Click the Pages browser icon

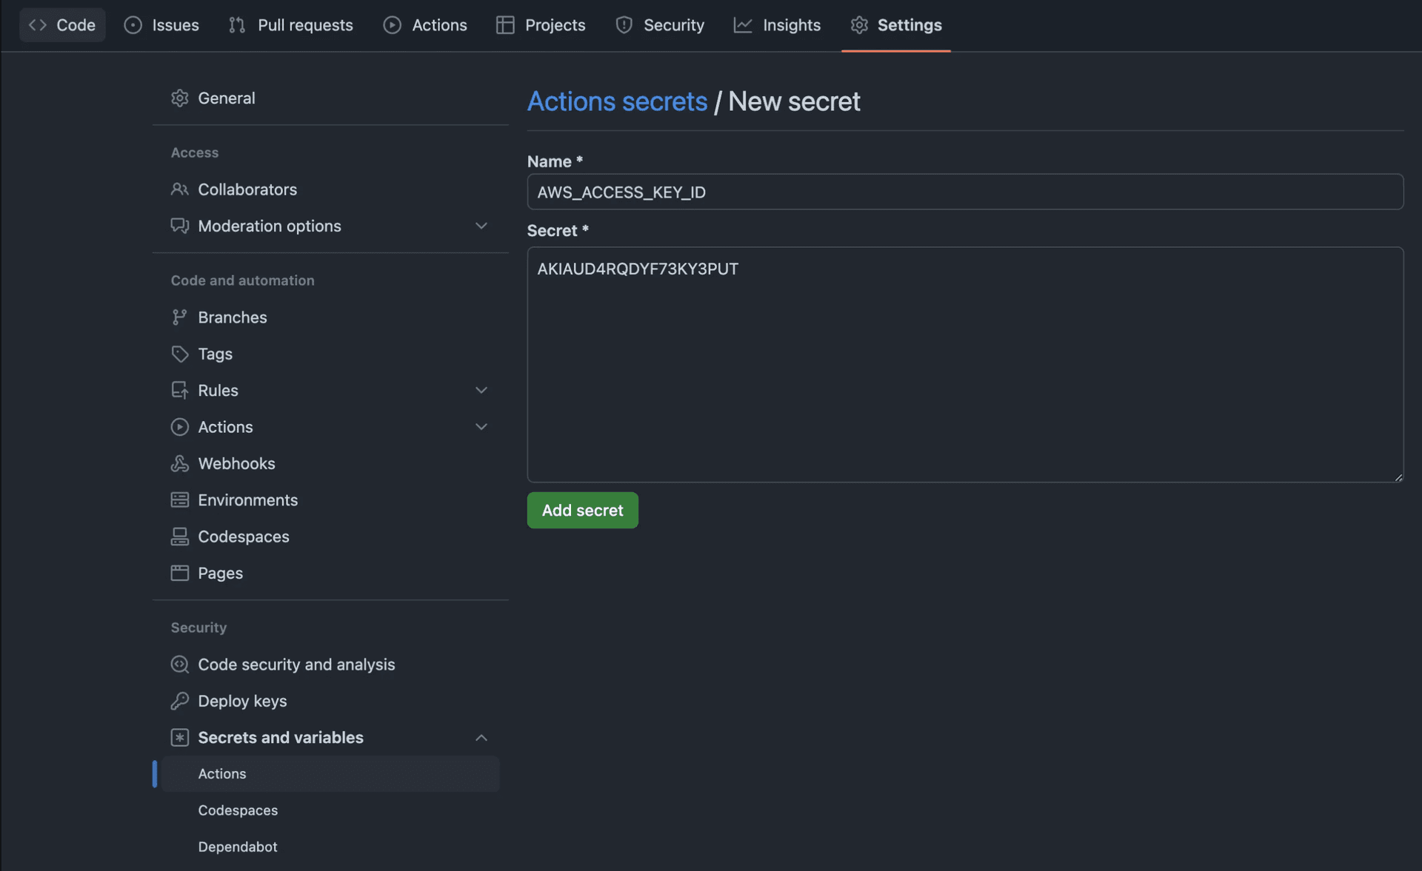(179, 574)
